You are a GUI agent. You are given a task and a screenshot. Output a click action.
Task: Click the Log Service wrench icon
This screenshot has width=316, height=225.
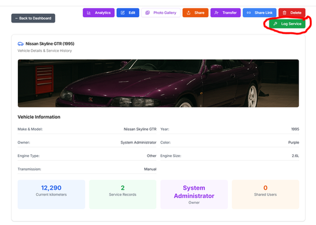point(275,24)
